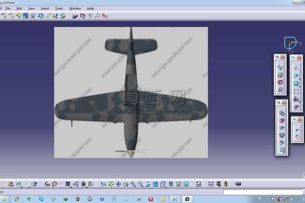This screenshot has width=305, height=203.
Task: Click the Zoom In magnifier
Action: (x=133, y=184)
